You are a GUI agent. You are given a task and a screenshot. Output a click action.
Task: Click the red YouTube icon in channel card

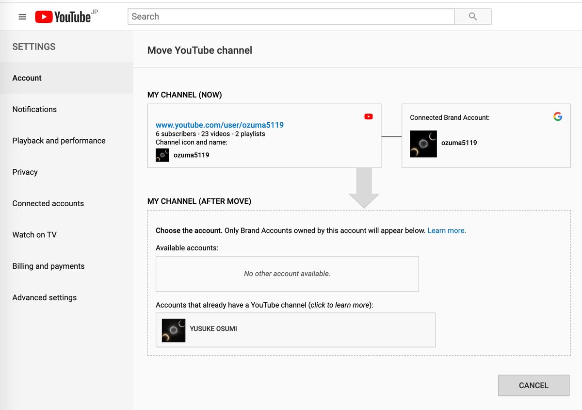pos(369,116)
